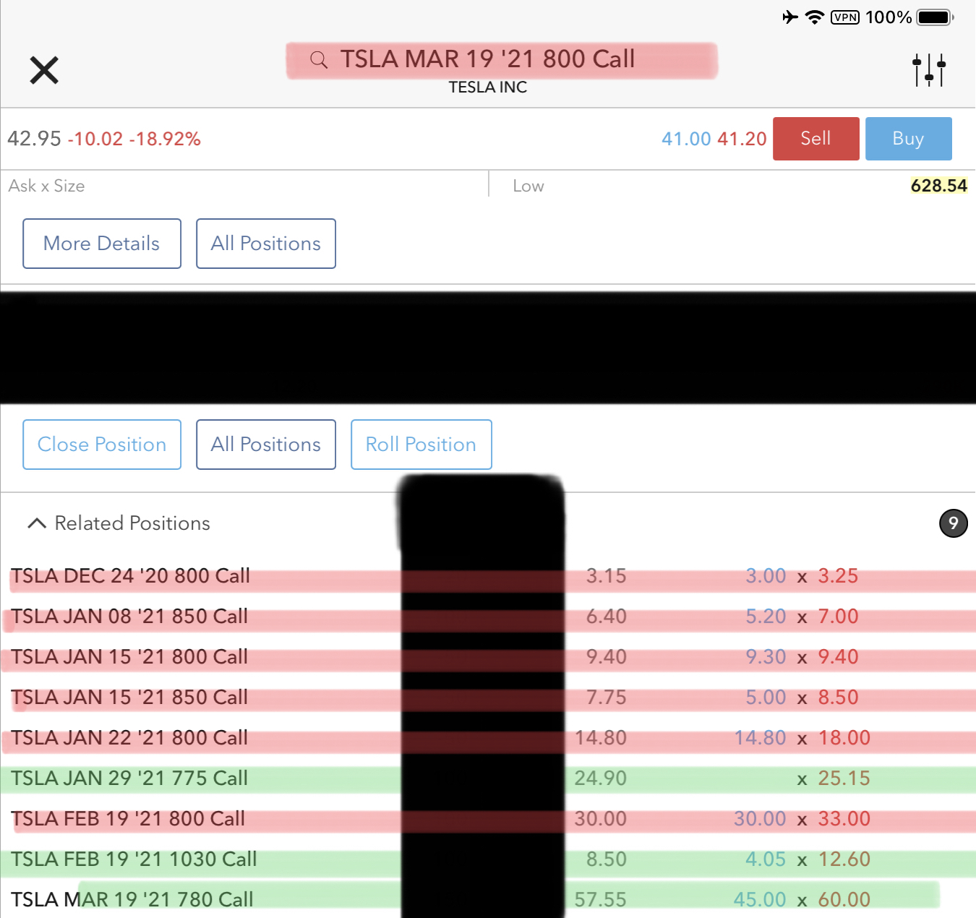This screenshot has height=918, width=976.
Task: Select TSLA JAN 08 '21 850 Call row
Action: tap(130, 617)
